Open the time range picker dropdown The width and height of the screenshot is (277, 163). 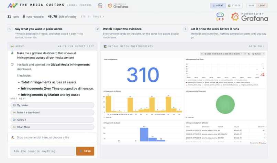223,54
